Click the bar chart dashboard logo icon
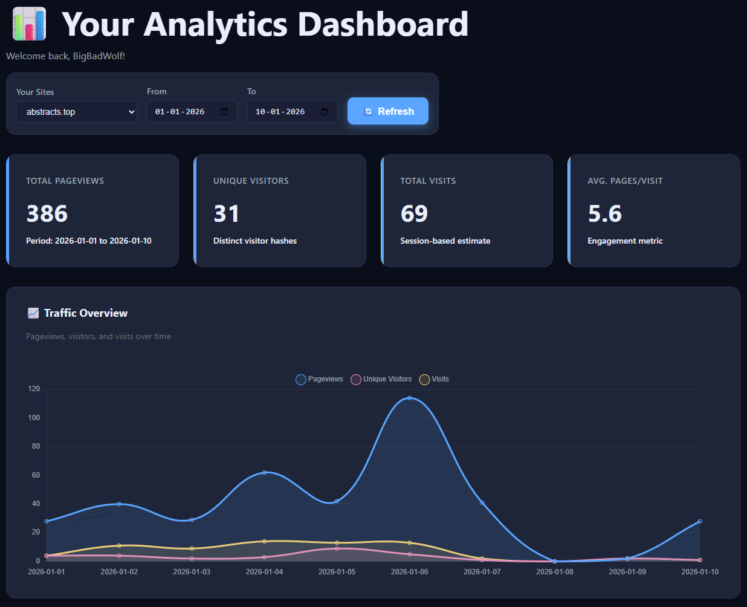747x607 pixels. point(28,23)
